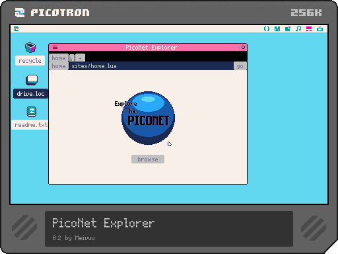This screenshot has height=254, width=338.
Task: Add a new tab with plus button
Action: pos(80,58)
